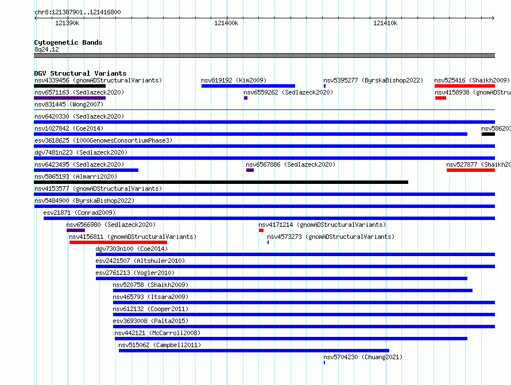Select the nsv465793 (Itsara2009) label
This screenshot has height=385, width=511.
[150, 297]
